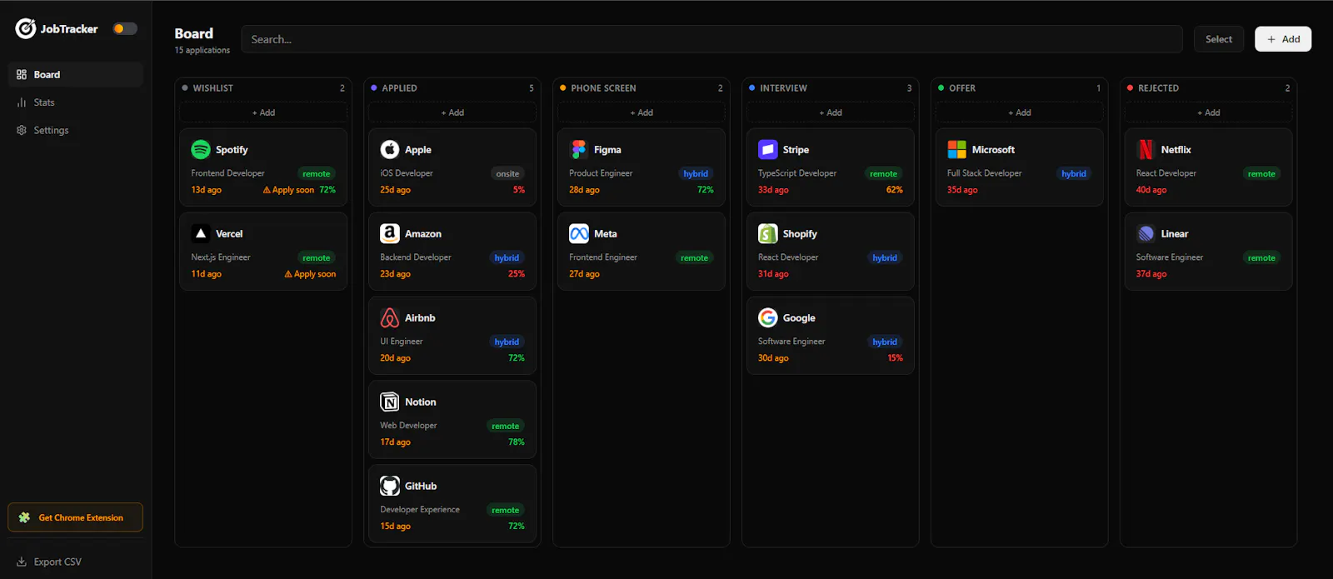Image resolution: width=1333 pixels, height=579 pixels.
Task: Click the REJECTED column header
Action: (x=1158, y=88)
